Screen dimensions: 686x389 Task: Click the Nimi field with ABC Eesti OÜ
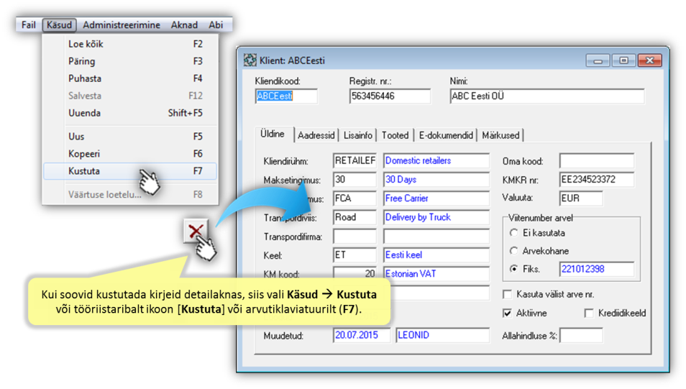point(547,96)
